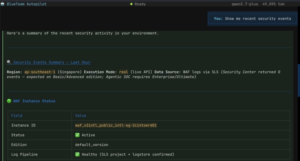The width and height of the screenshot is (300, 161).
Task: Click the Execution Mode 'real' value
Action: (124, 72)
